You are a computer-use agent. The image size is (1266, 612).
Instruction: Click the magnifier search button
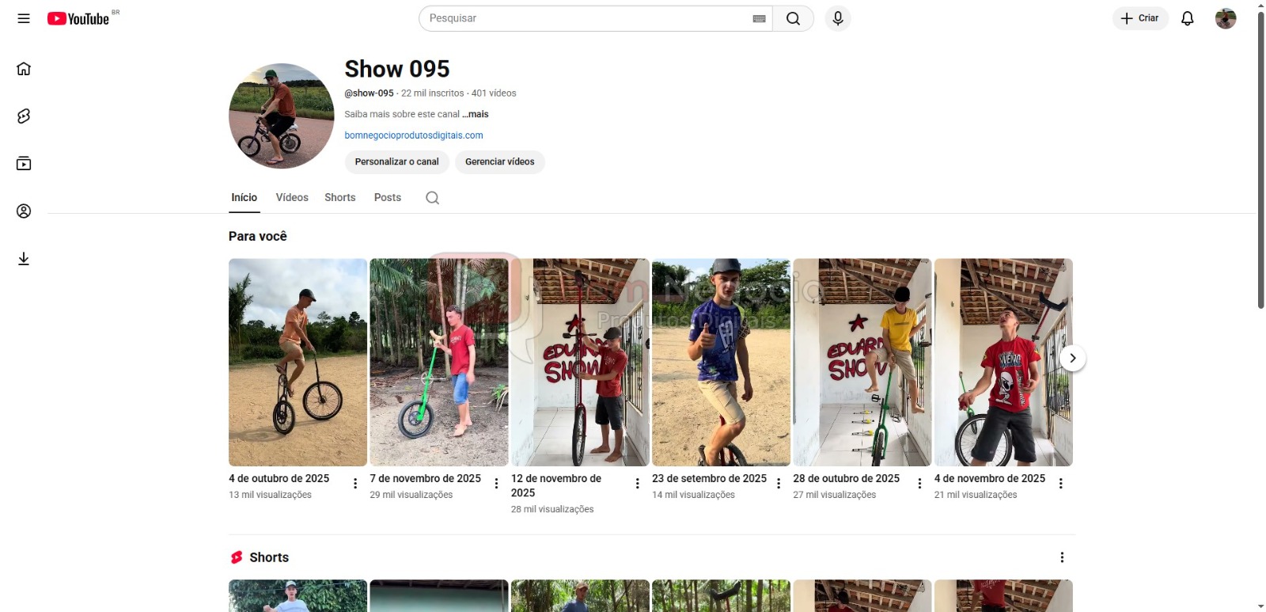click(x=793, y=18)
